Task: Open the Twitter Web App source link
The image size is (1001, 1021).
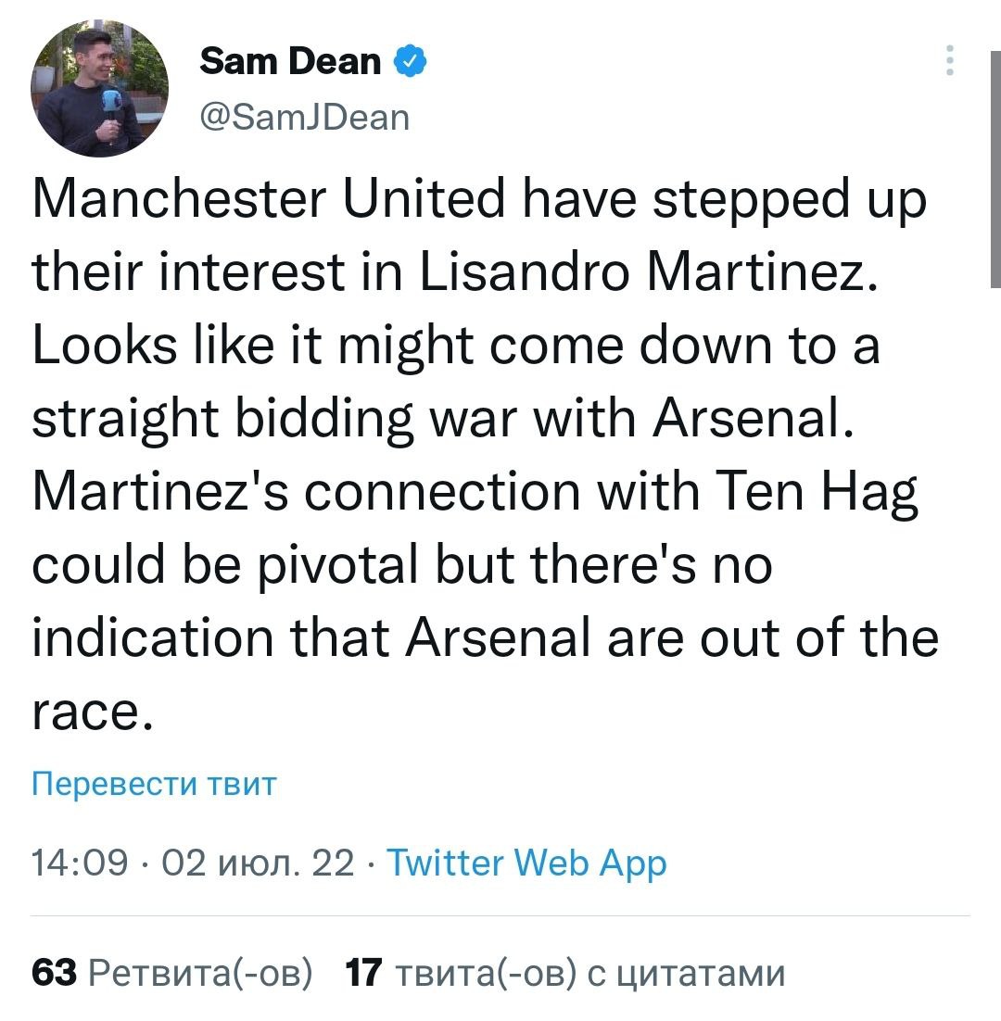Action: (x=526, y=863)
